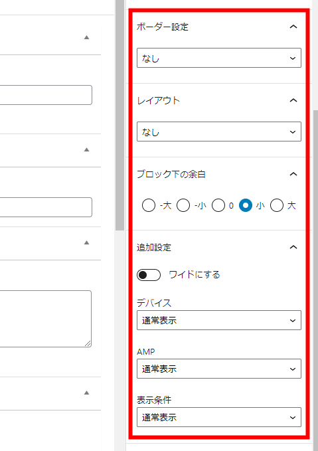Collapse the 追加設定 section chevron
The height and width of the screenshot is (451, 318).
293,247
